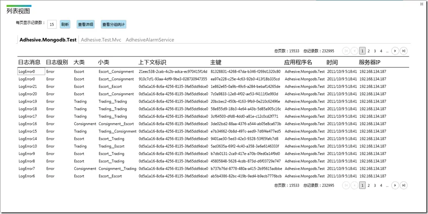Go to next page in top pager
The width and height of the screenshot is (428, 214).
[395, 51]
